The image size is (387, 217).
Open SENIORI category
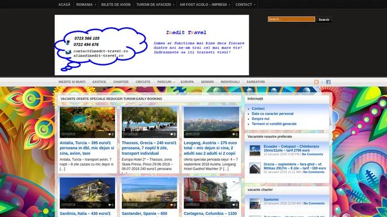[x=207, y=82]
